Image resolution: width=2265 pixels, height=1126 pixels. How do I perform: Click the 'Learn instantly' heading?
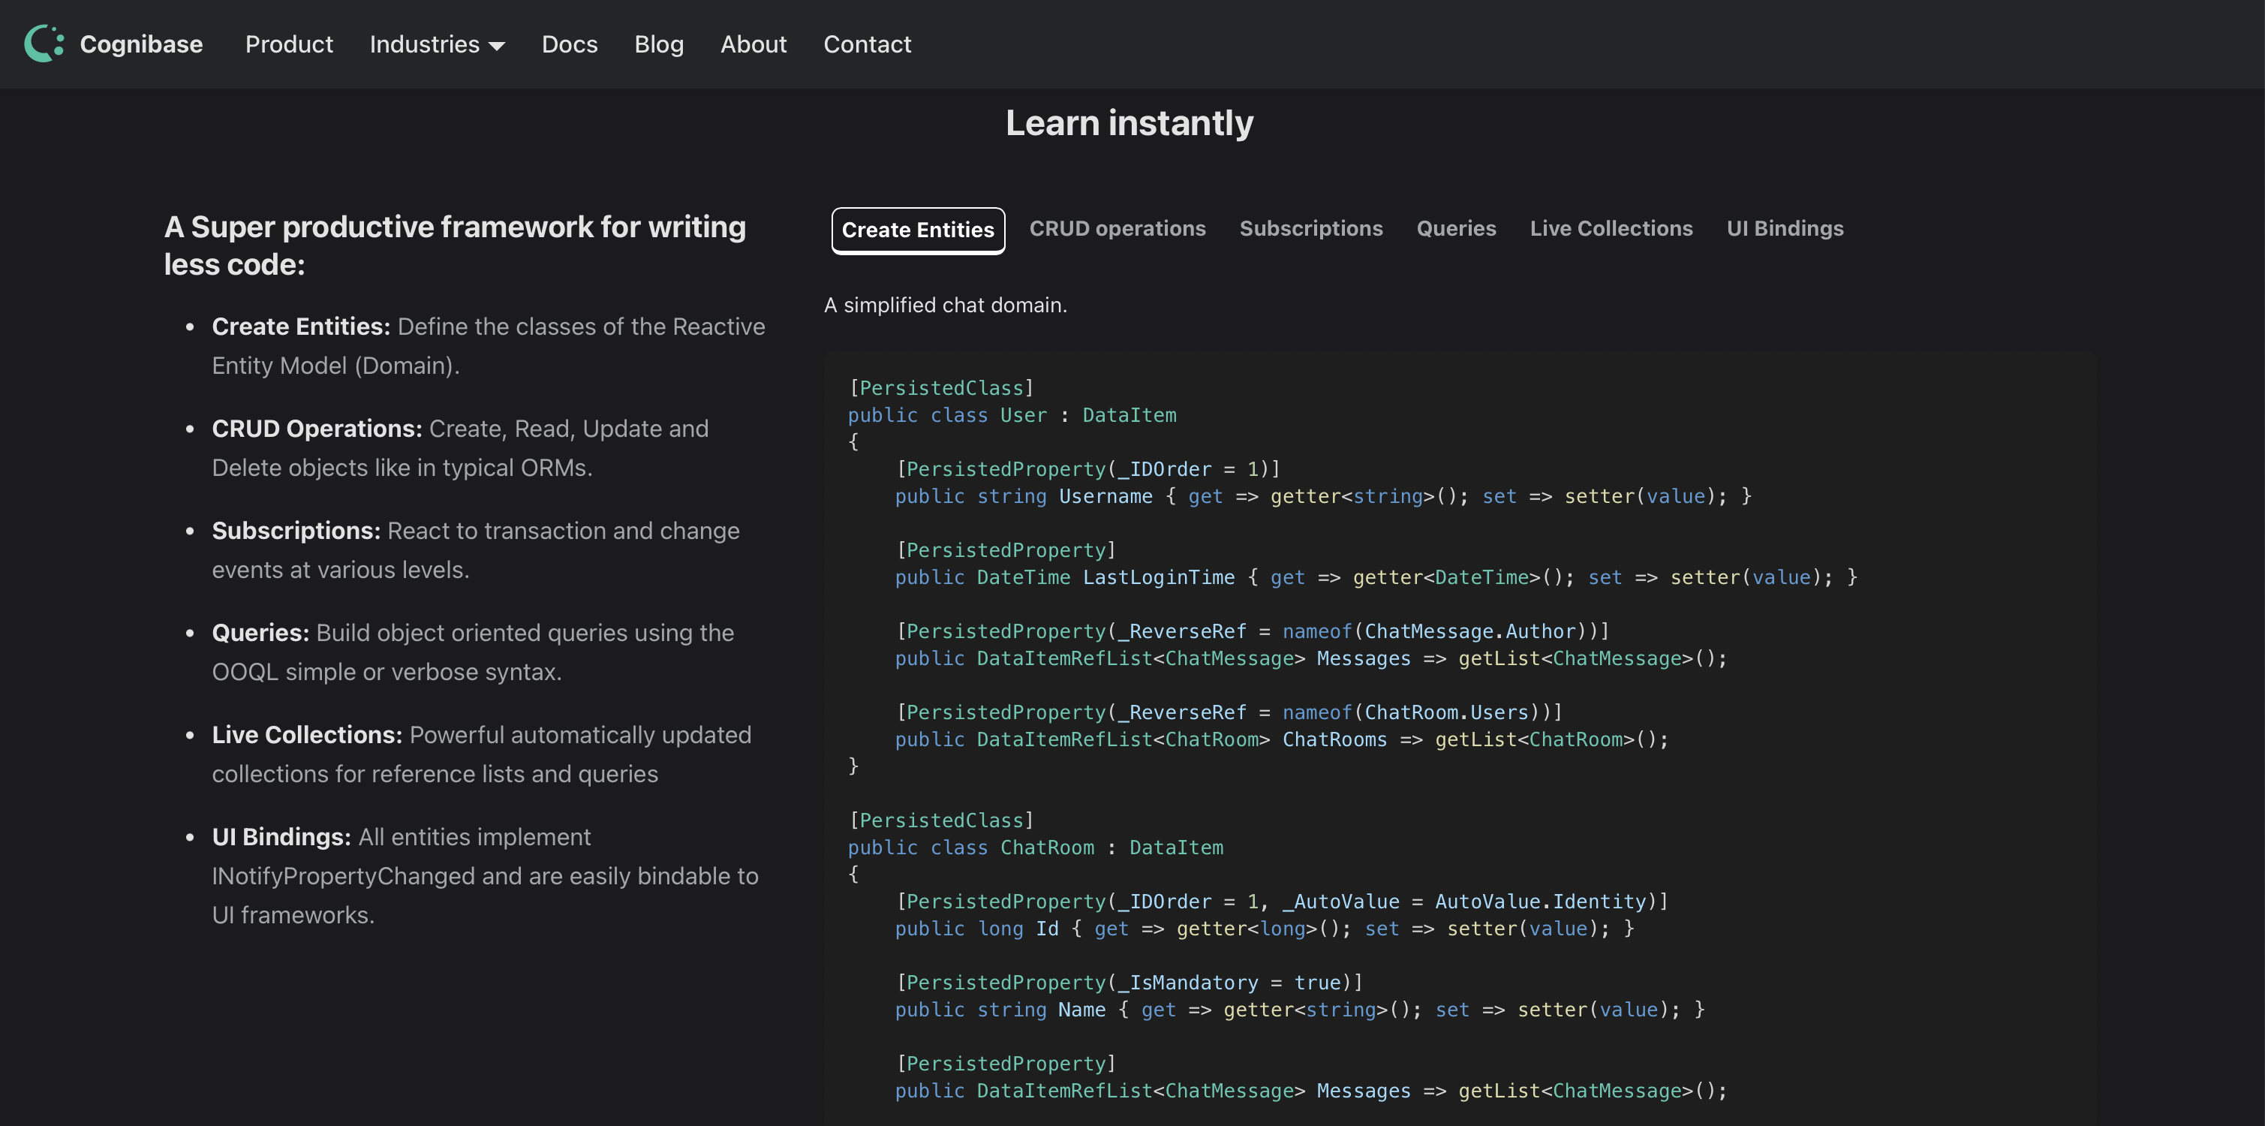(1129, 123)
